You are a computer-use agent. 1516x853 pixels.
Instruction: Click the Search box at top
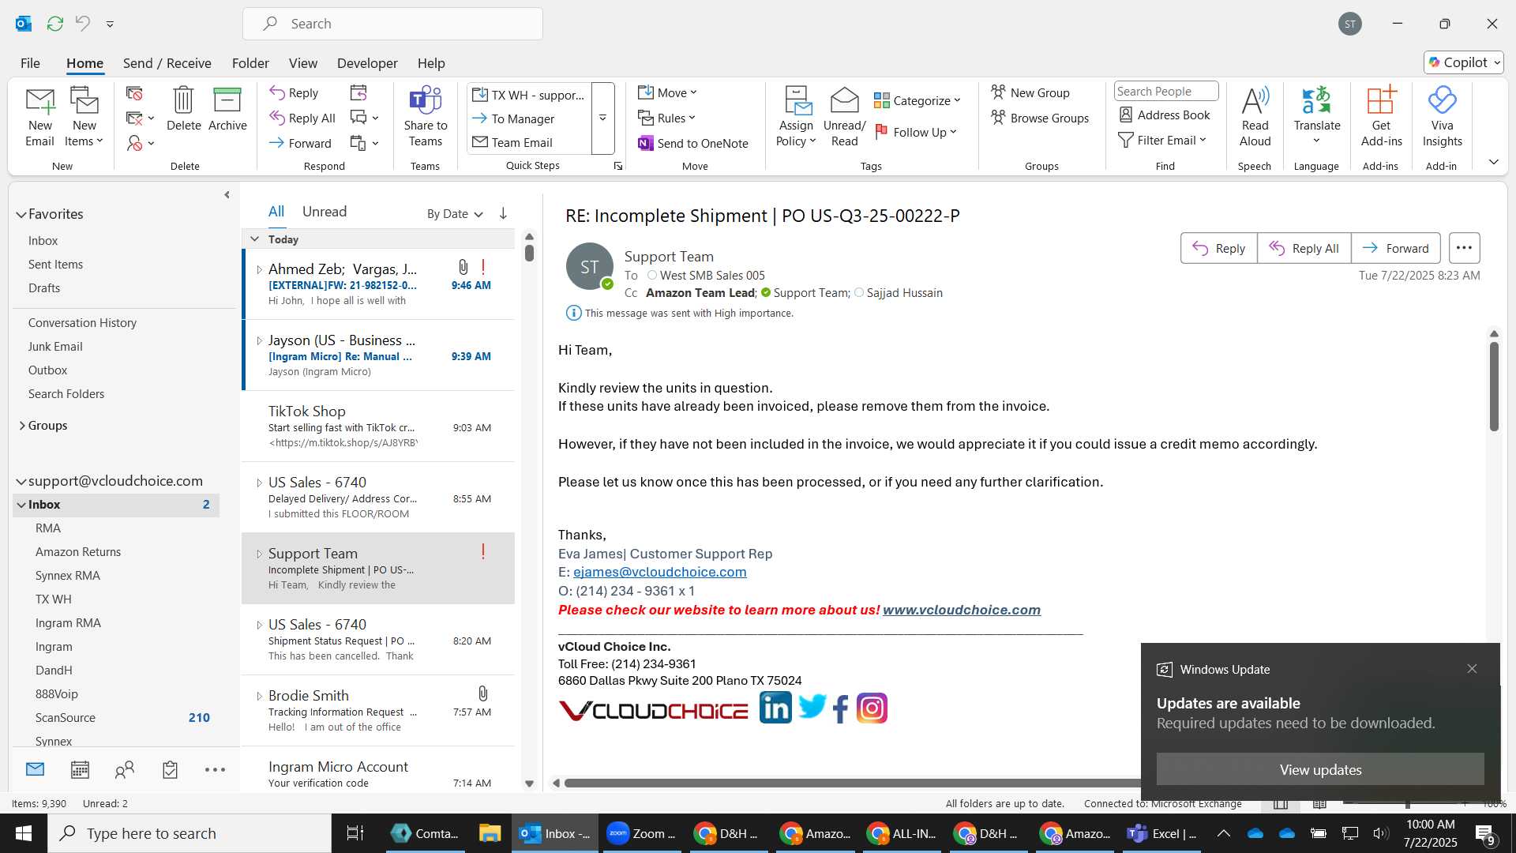(392, 24)
